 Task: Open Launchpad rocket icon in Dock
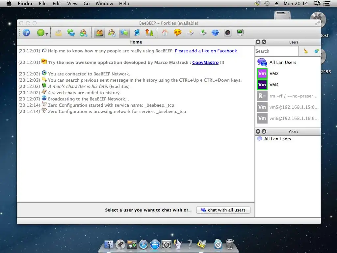pyautogui.click(x=120, y=244)
